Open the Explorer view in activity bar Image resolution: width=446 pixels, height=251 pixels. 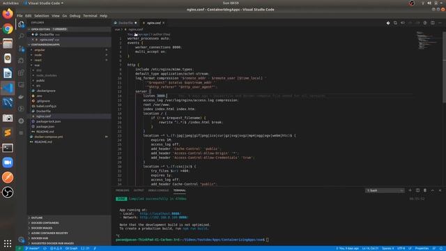21,24
